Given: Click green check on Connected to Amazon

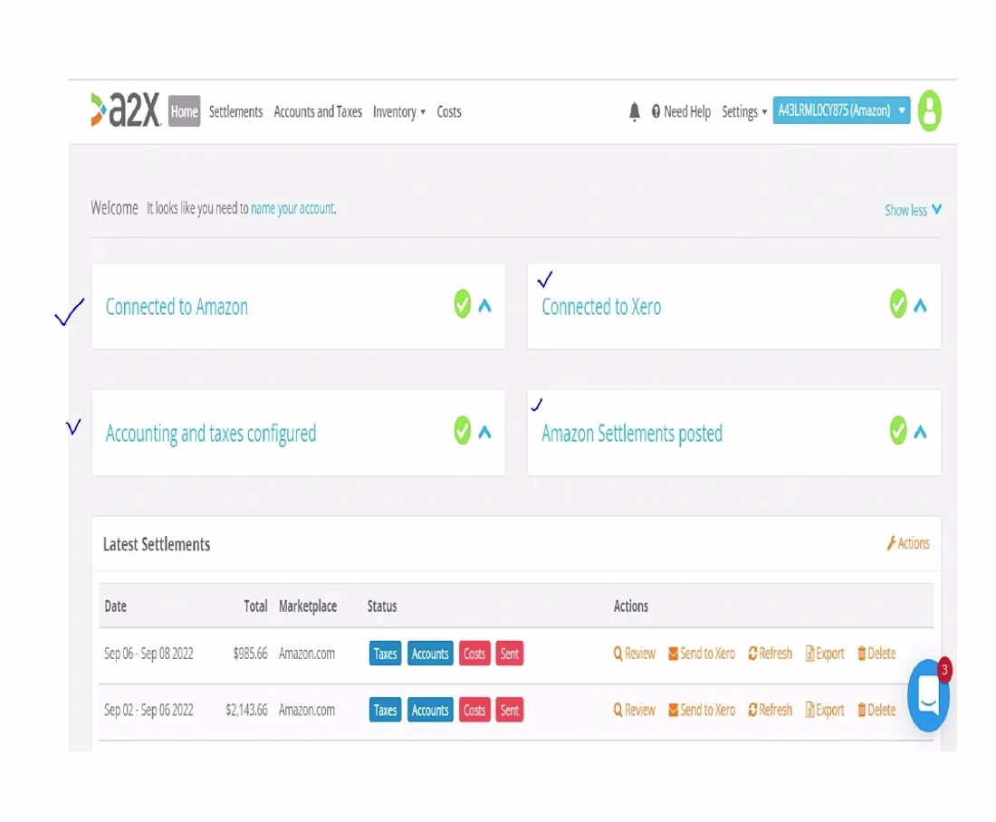Looking at the screenshot, I should coord(463,303).
